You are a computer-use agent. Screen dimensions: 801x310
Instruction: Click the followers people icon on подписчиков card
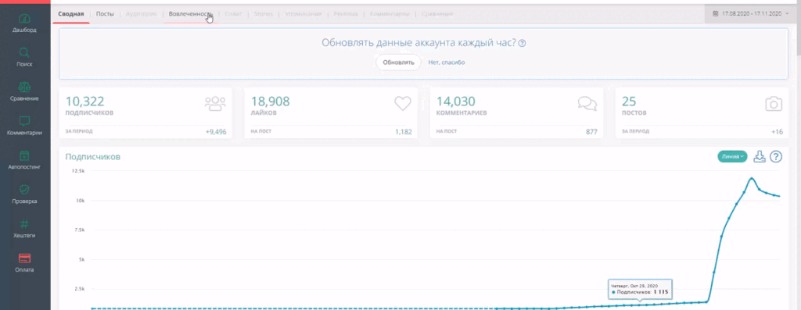(x=215, y=104)
